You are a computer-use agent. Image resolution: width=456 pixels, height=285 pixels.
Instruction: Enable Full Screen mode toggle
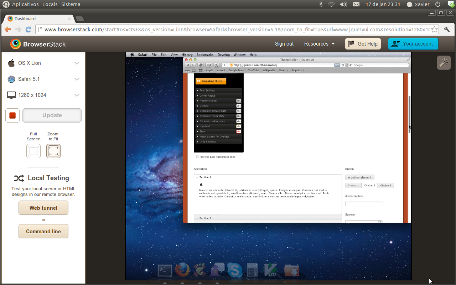click(33, 151)
